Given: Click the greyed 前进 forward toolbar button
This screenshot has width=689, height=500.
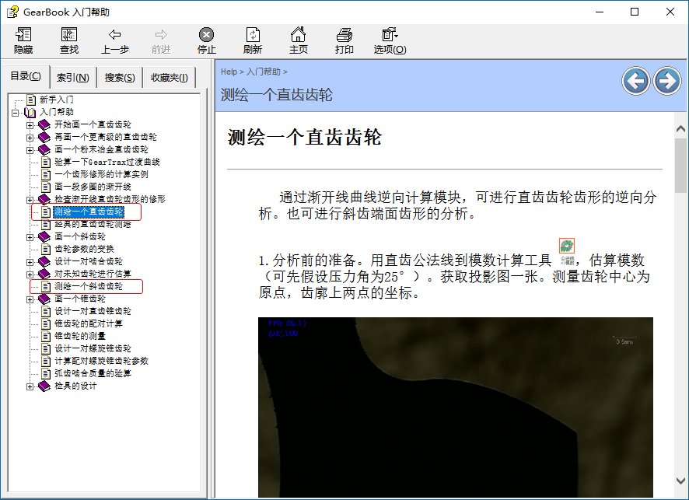Looking at the screenshot, I should point(161,40).
